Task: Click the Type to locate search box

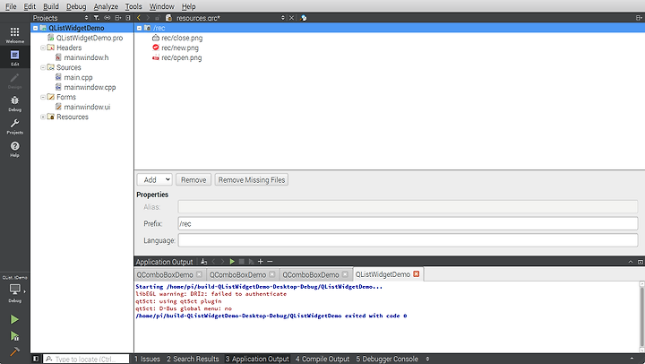Action: click(86, 359)
